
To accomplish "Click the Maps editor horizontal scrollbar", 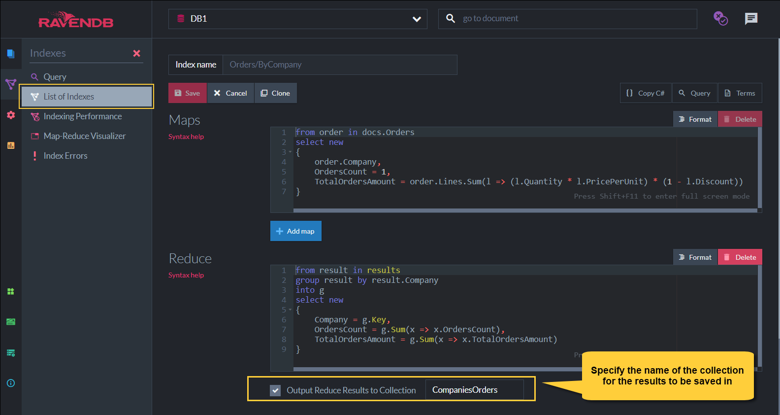I will click(525, 211).
